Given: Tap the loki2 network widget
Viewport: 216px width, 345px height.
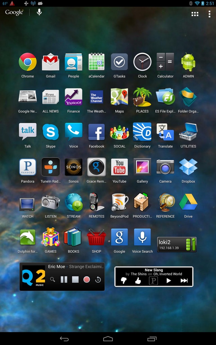Looking at the screenshot, I should coord(177,245).
